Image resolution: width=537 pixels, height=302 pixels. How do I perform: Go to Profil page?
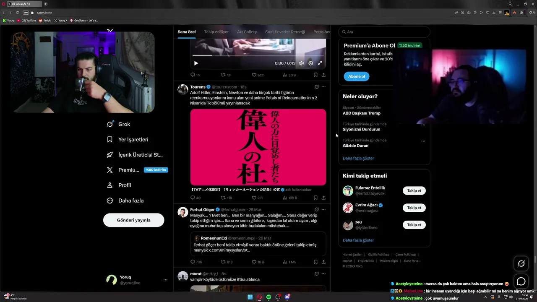pyautogui.click(x=119, y=185)
